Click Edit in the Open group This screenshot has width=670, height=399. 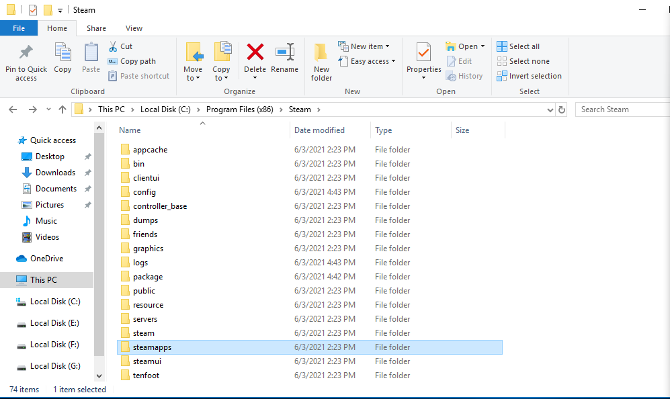tap(459, 61)
